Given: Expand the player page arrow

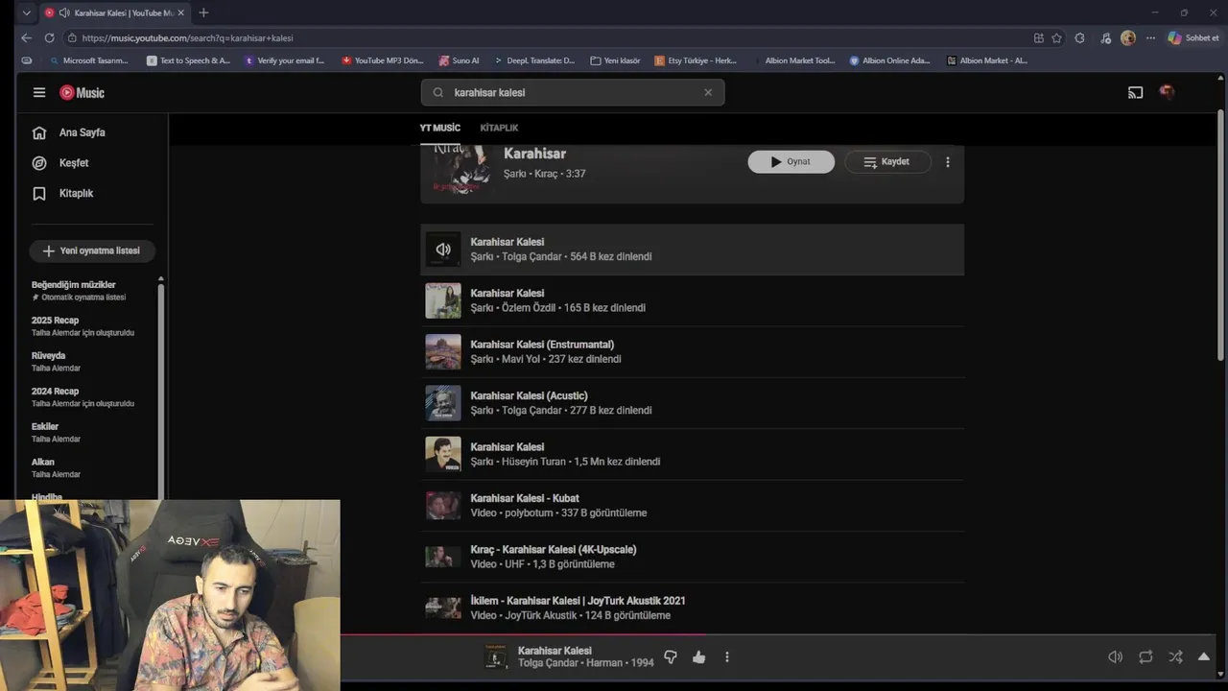Looking at the screenshot, I should click(x=1204, y=657).
